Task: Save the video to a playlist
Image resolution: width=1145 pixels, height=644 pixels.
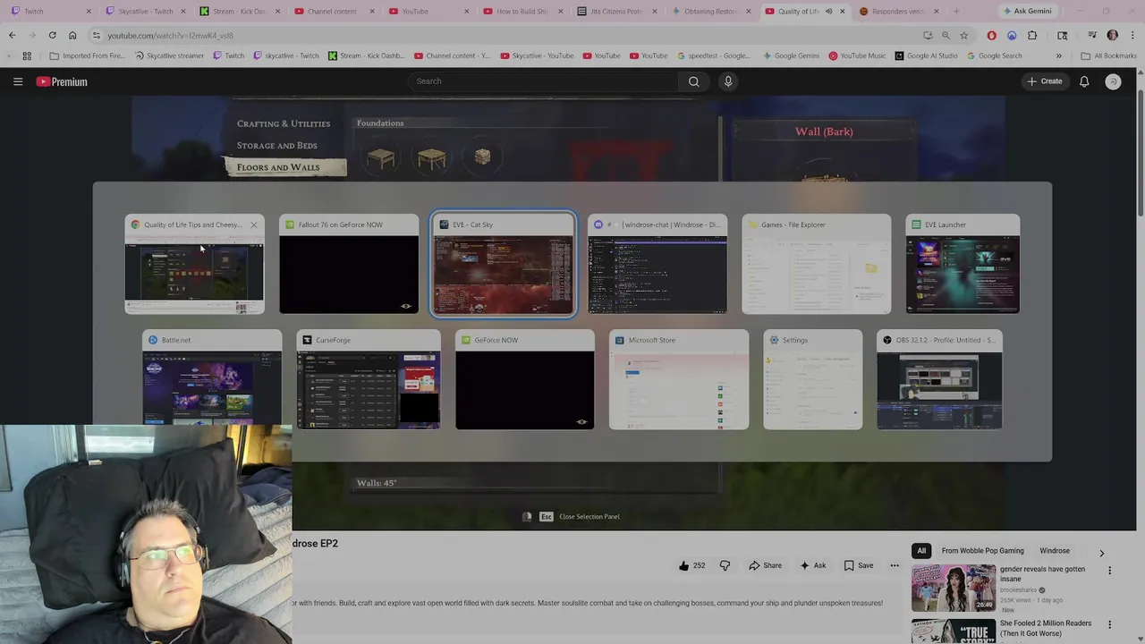Action: coord(858,565)
